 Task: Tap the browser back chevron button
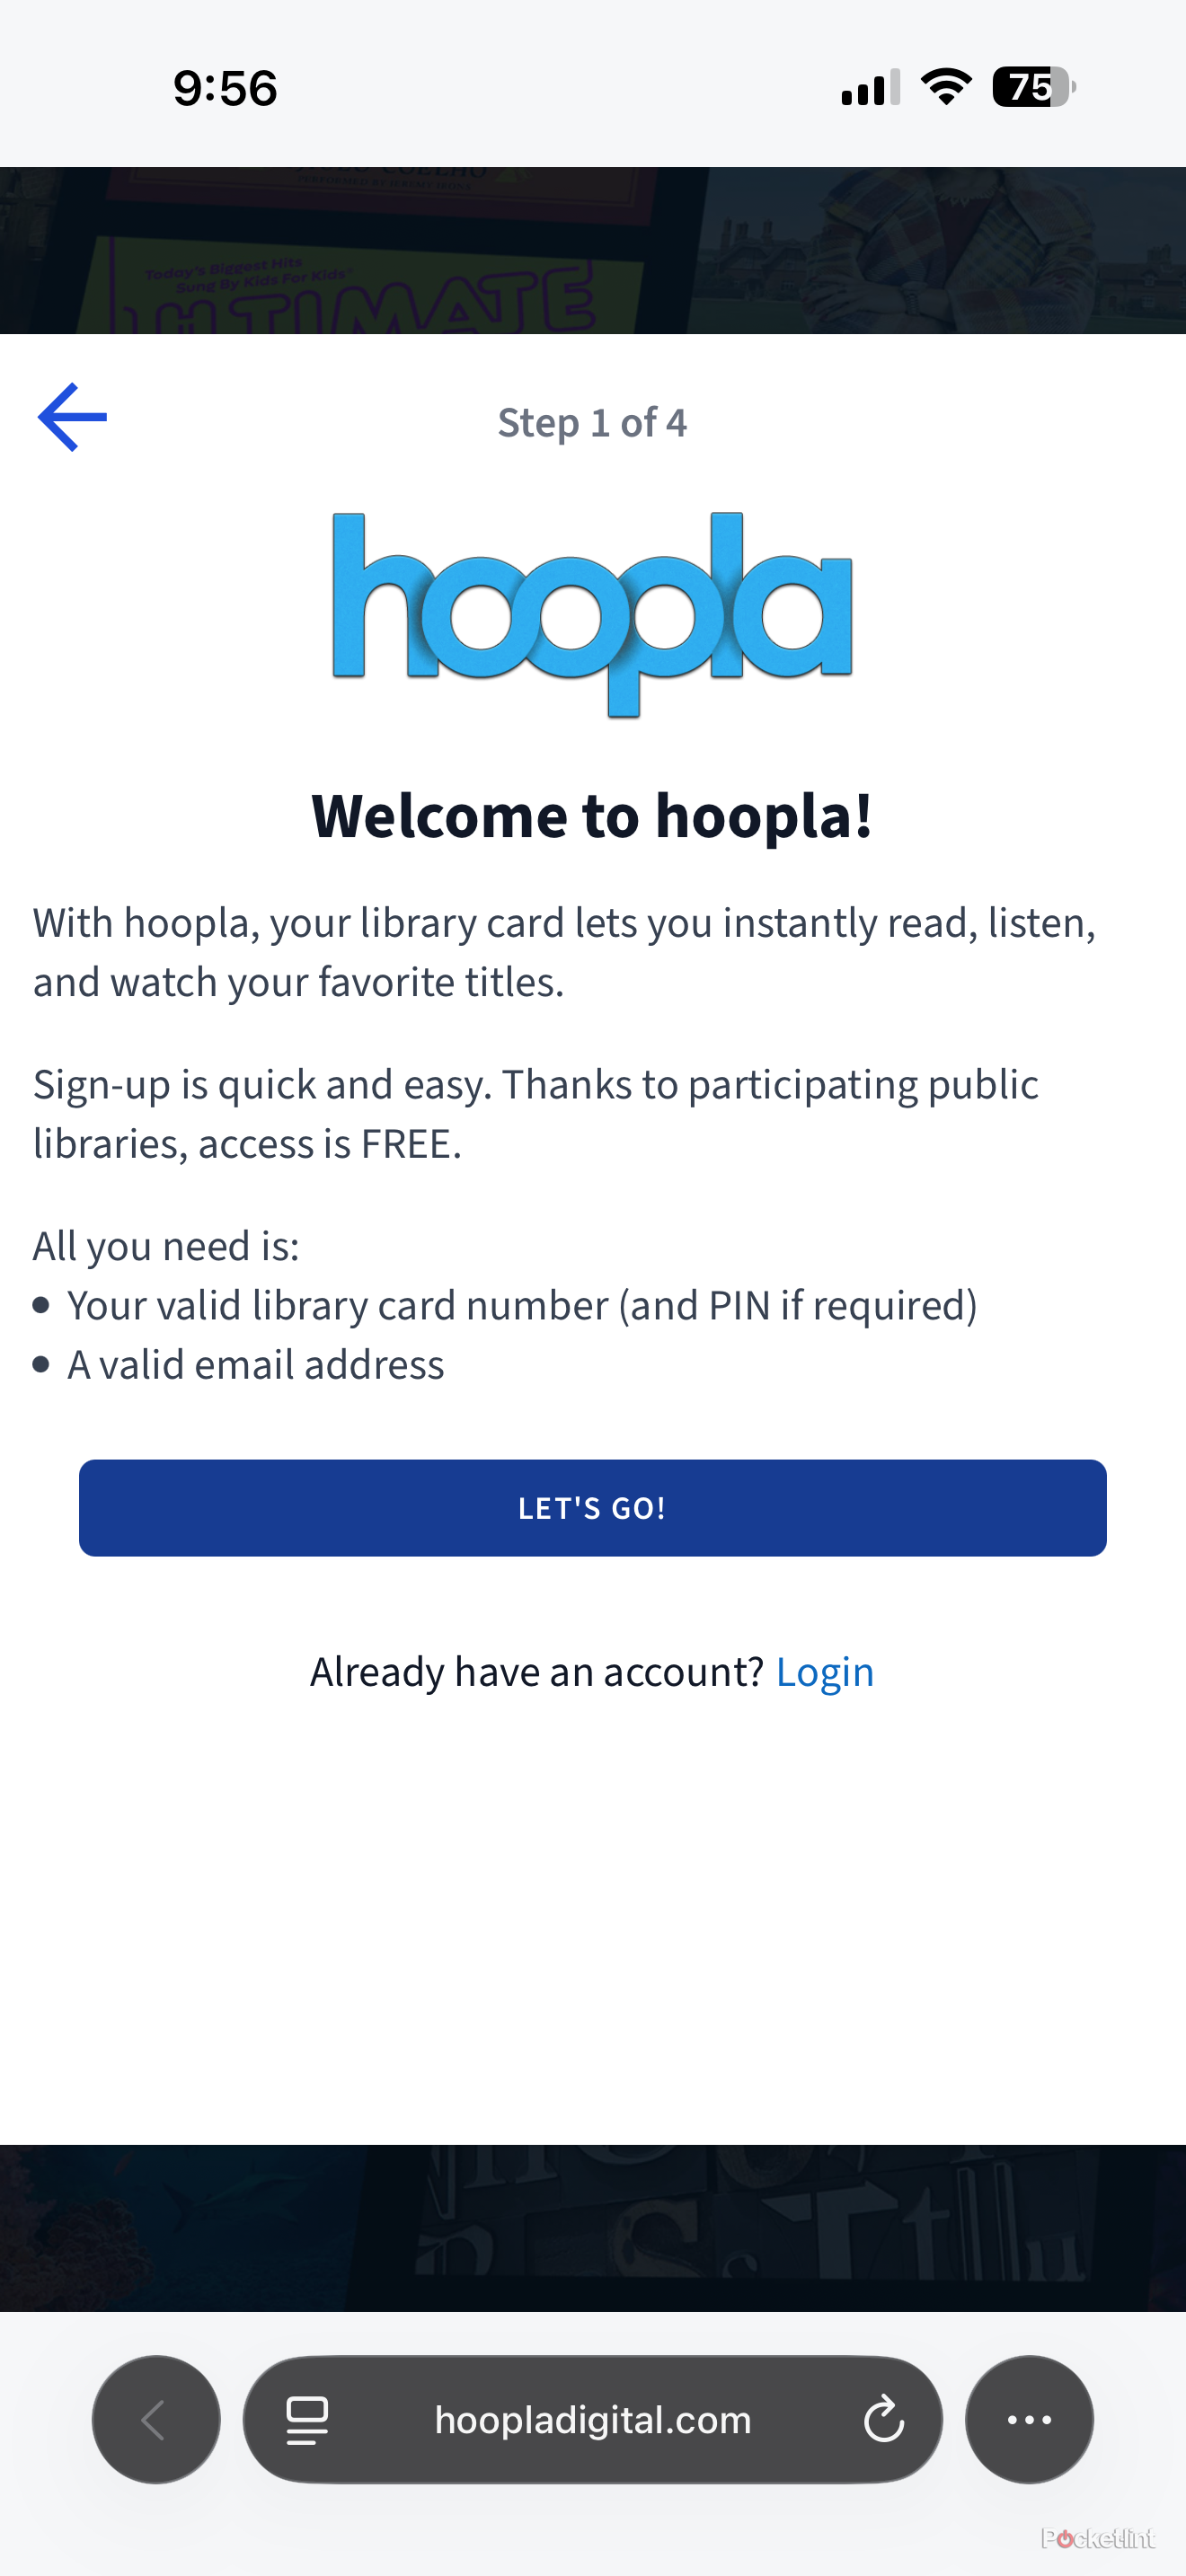[x=156, y=2420]
